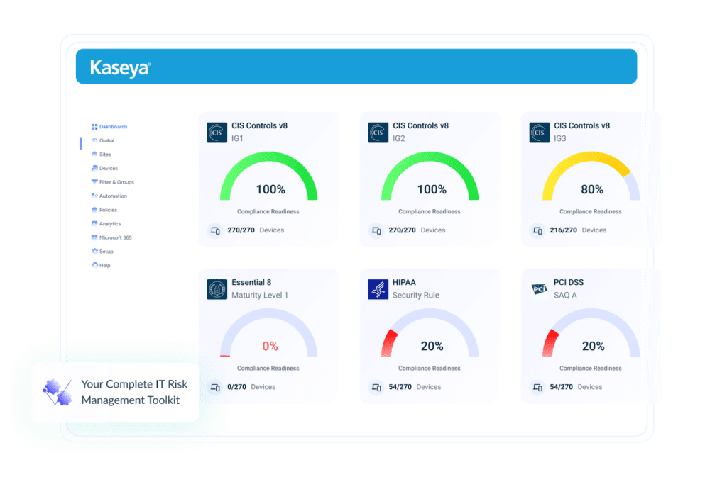Open the Dashboards sidebar section
This screenshot has height=477, width=727.
109,127
